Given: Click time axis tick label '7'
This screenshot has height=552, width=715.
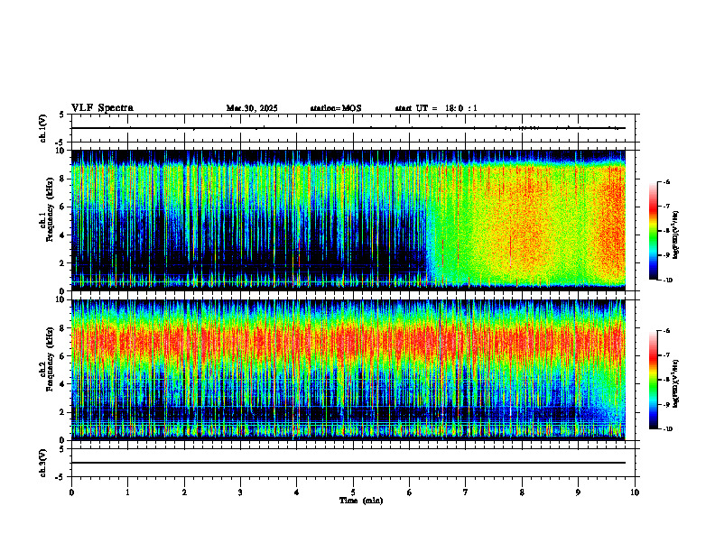Looking at the screenshot, I should point(466,492).
